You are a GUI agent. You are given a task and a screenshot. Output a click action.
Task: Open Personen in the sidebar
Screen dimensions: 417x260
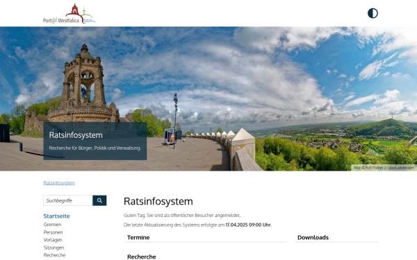(x=54, y=232)
